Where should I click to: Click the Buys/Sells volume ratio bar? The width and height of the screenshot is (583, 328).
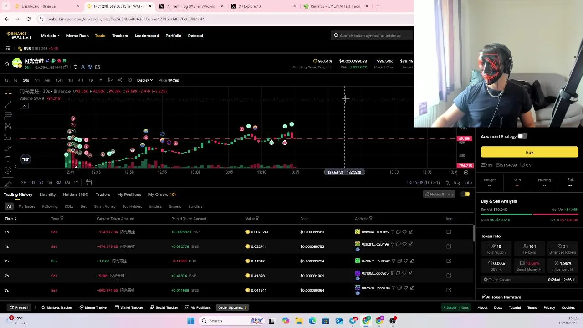click(x=529, y=214)
